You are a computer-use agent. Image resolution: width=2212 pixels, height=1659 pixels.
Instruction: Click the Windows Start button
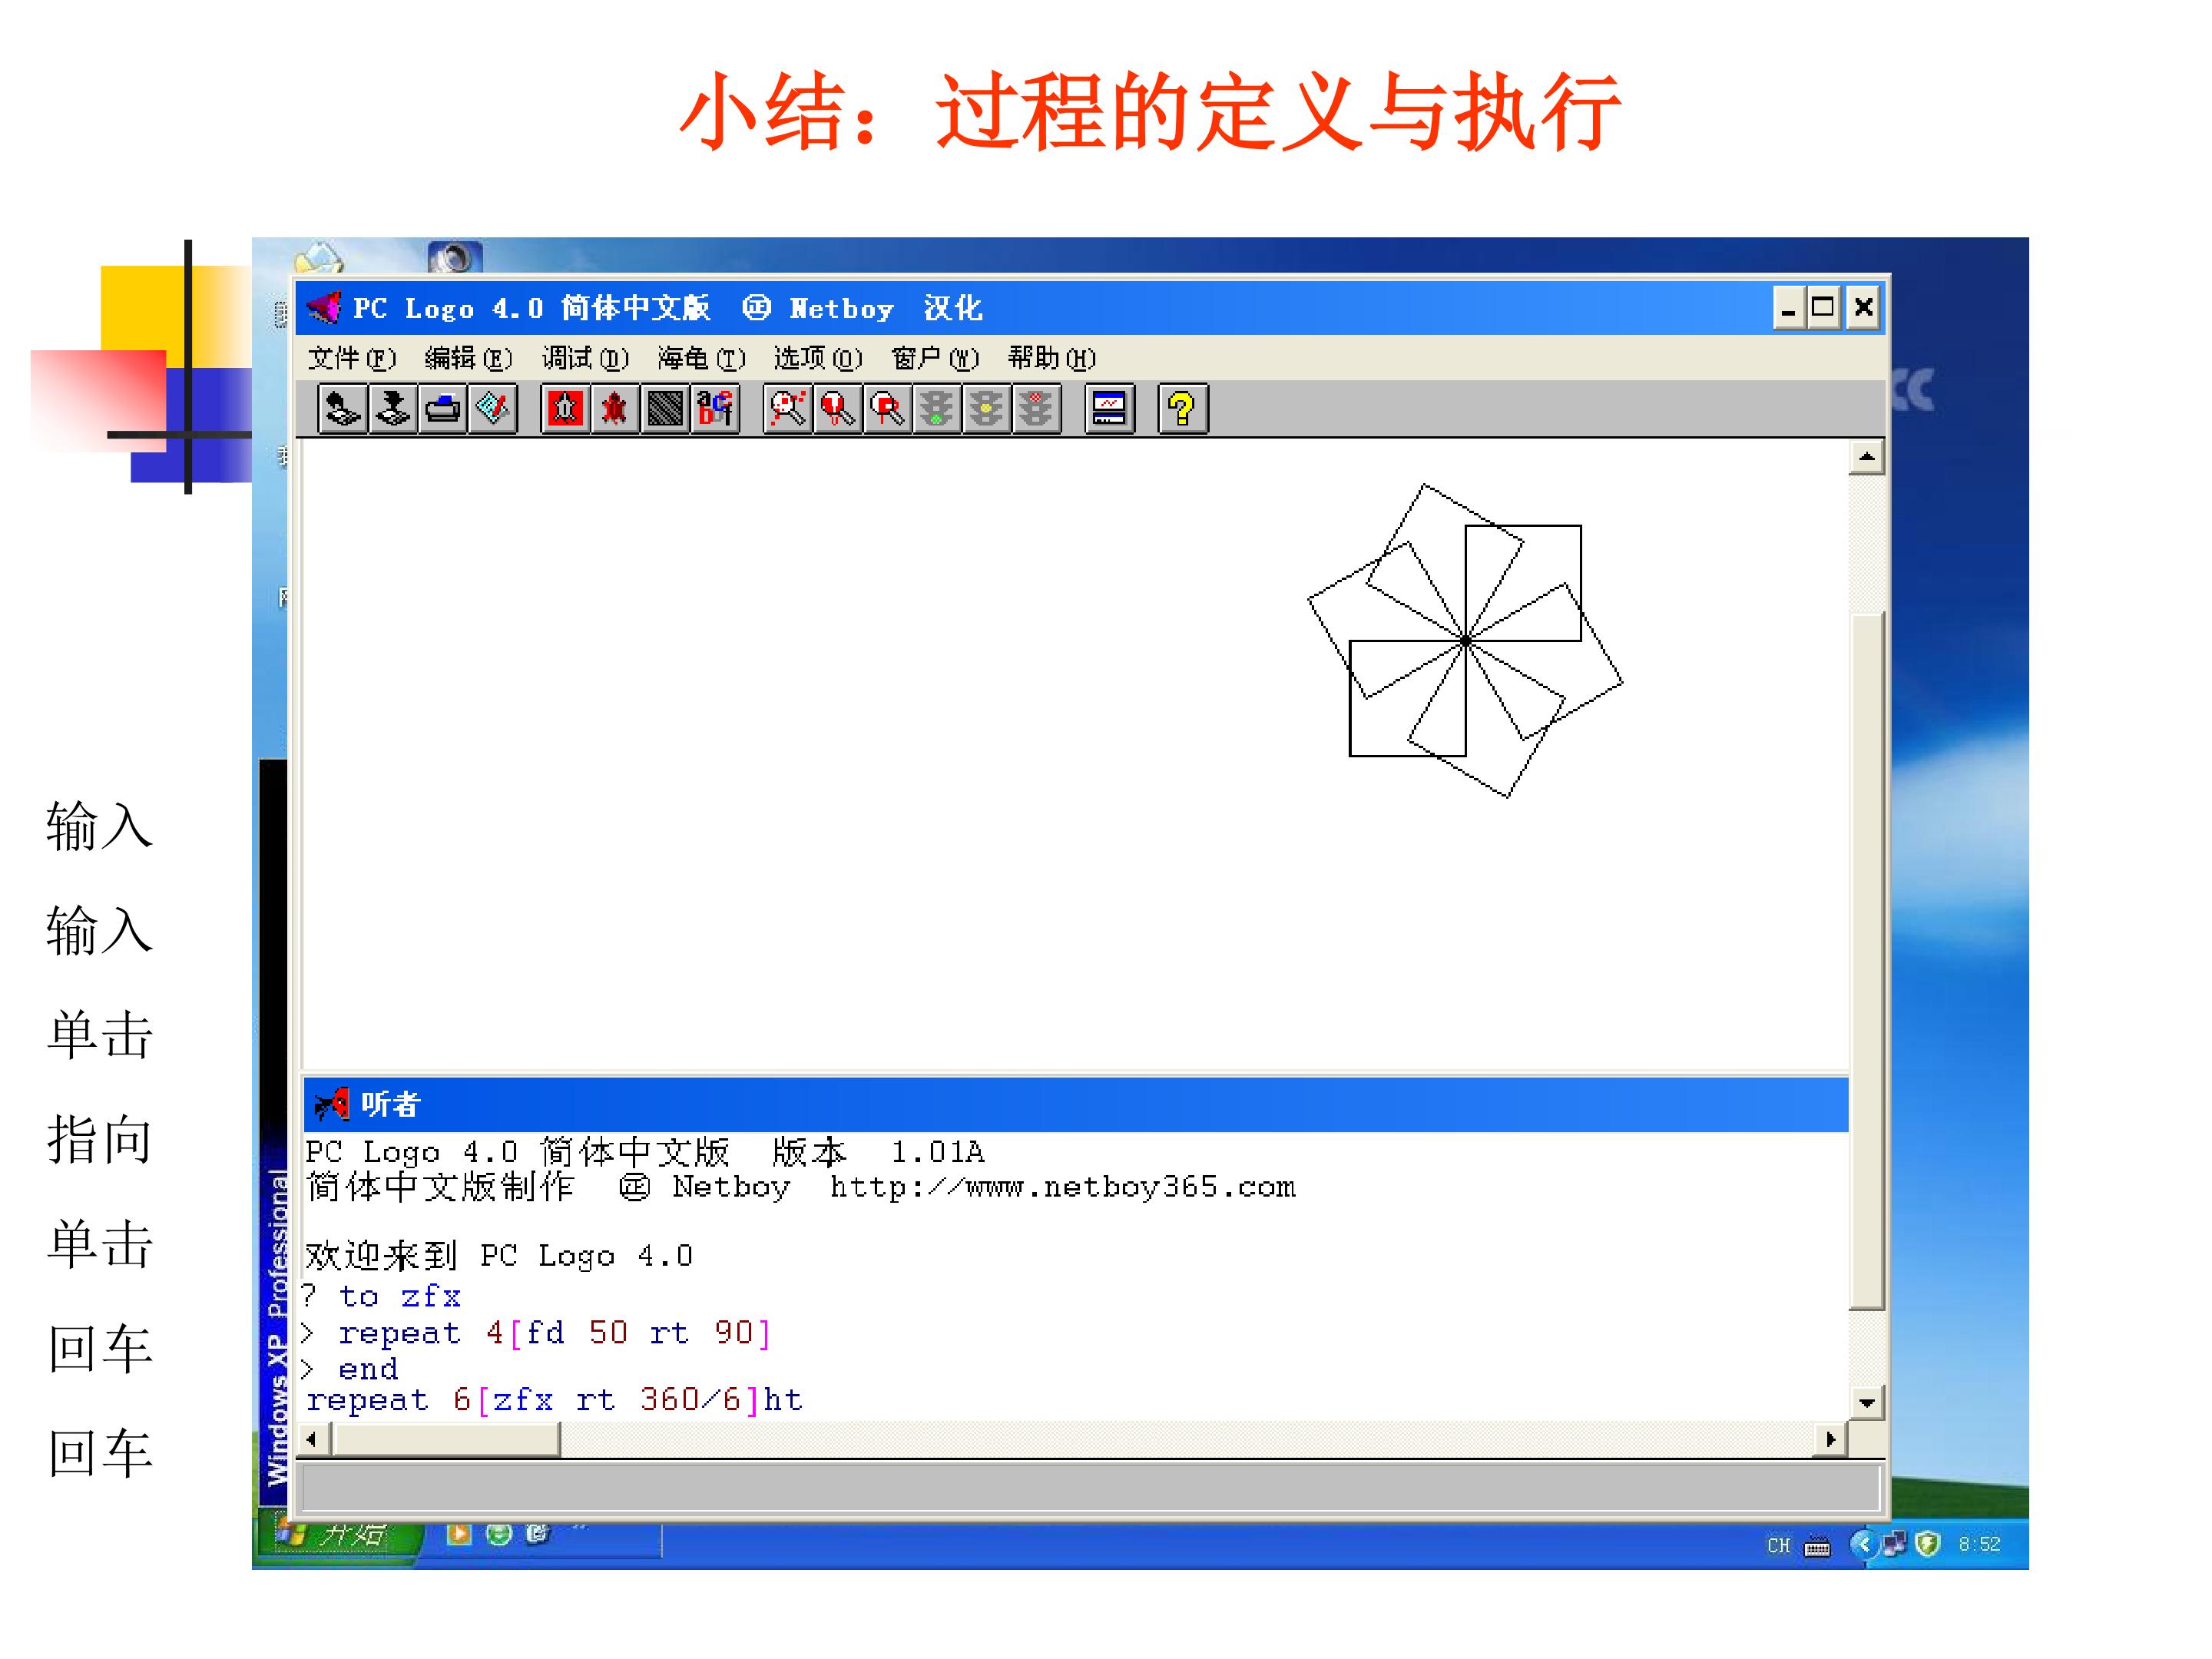[339, 1534]
